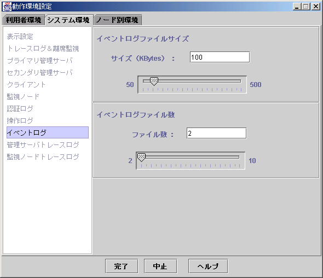This screenshot has width=323, height=278.
Task: Open 認証ログ settings
Action: pos(20,108)
